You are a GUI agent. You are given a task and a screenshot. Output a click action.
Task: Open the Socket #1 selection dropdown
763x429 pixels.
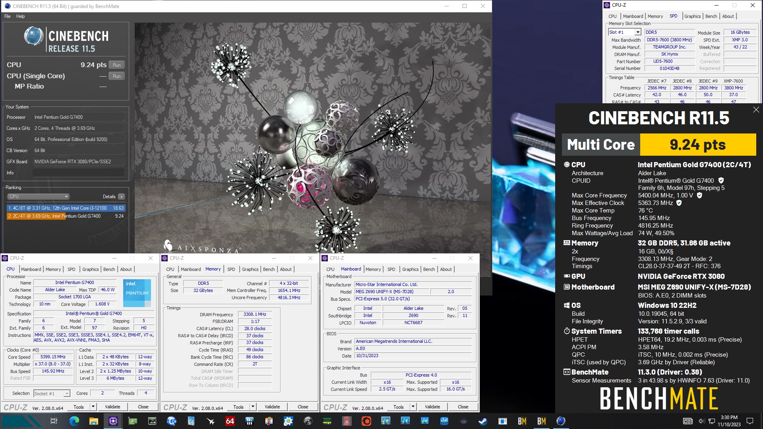[67, 394]
